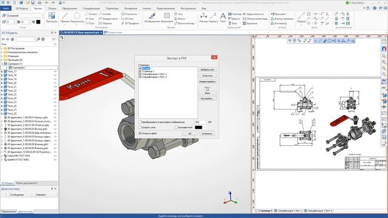
Task: Click the Картинка picture tool
Action: pyautogui.click(x=250, y=23)
